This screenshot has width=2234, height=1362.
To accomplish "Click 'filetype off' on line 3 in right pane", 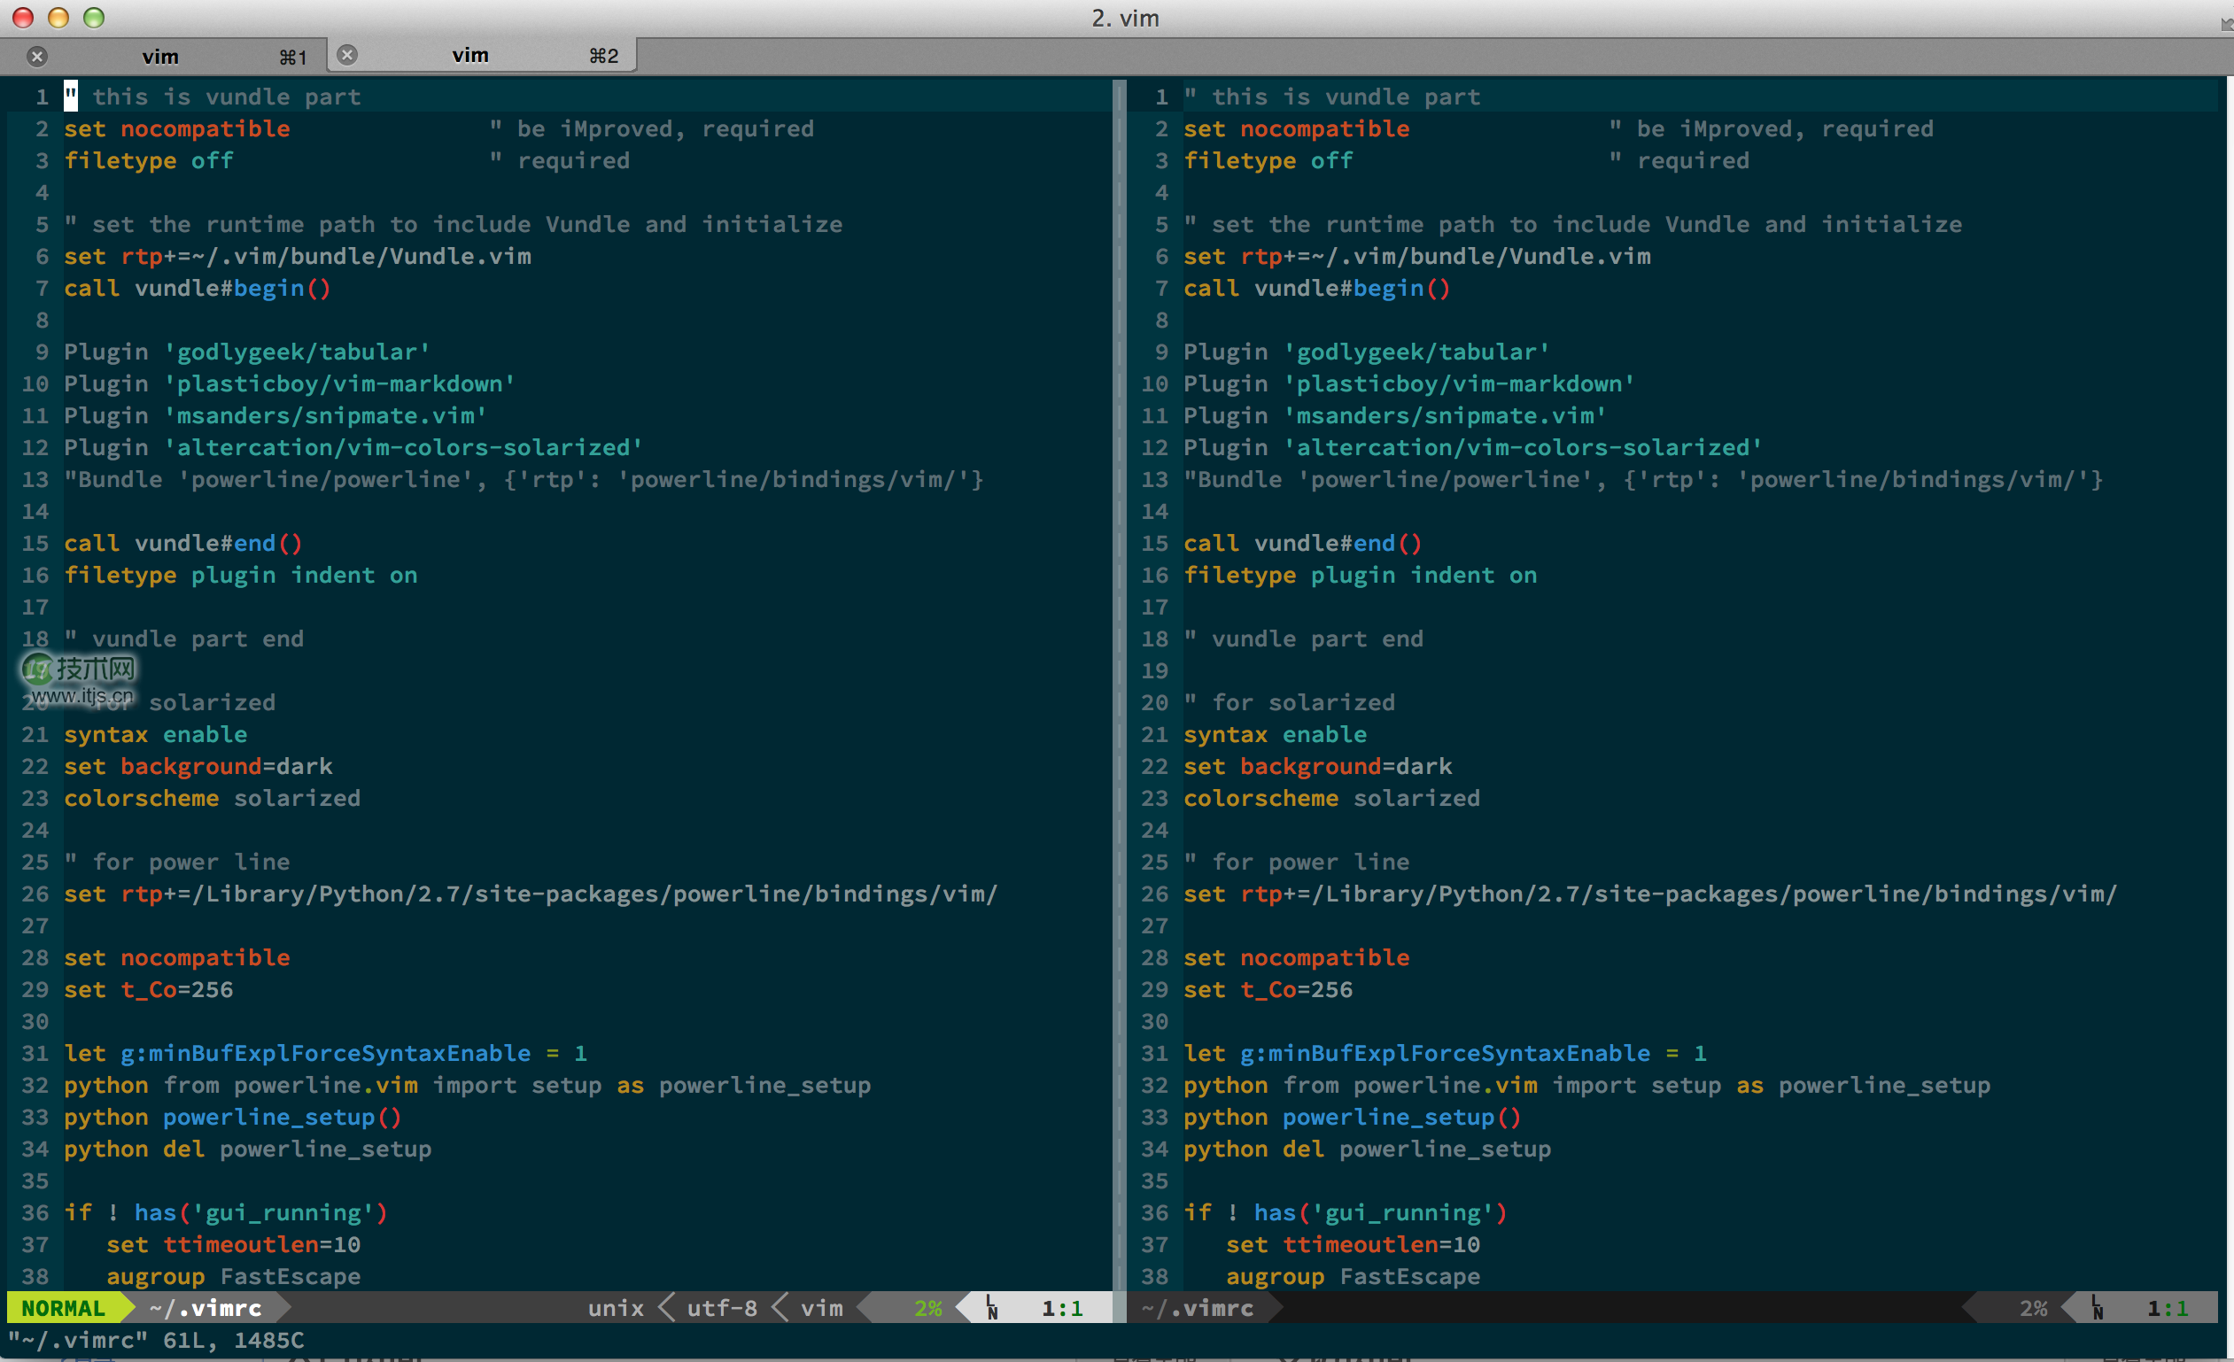I will [1268, 160].
